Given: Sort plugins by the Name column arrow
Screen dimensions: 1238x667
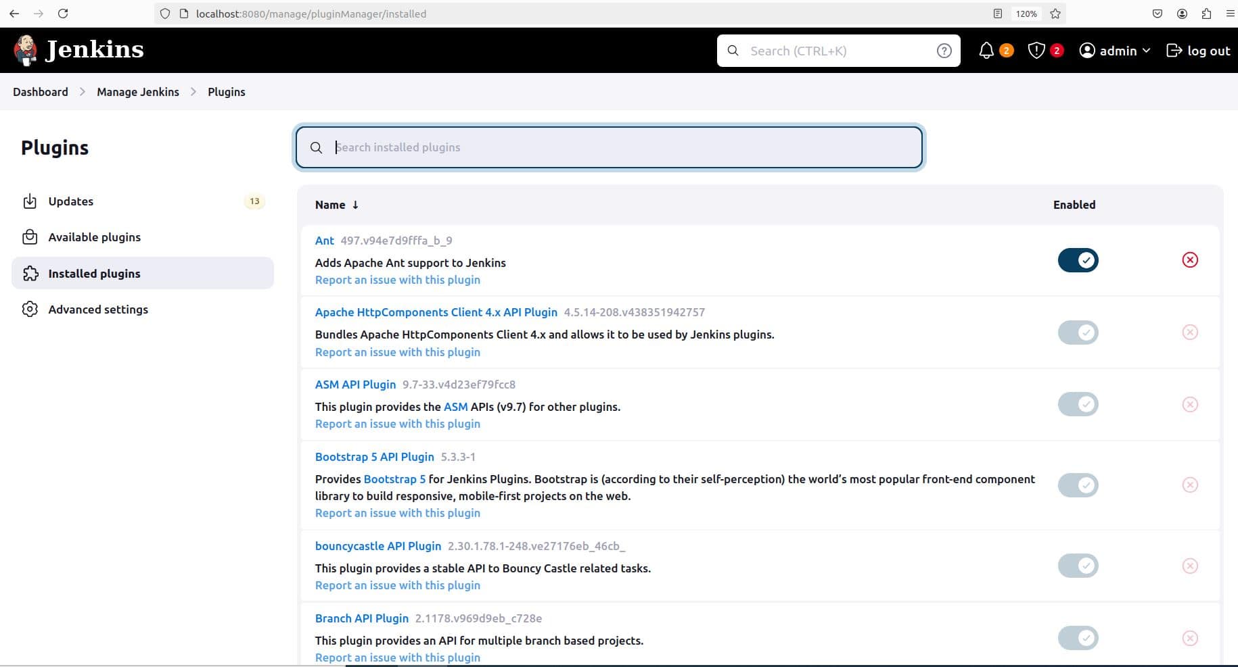Looking at the screenshot, I should [x=355, y=205].
